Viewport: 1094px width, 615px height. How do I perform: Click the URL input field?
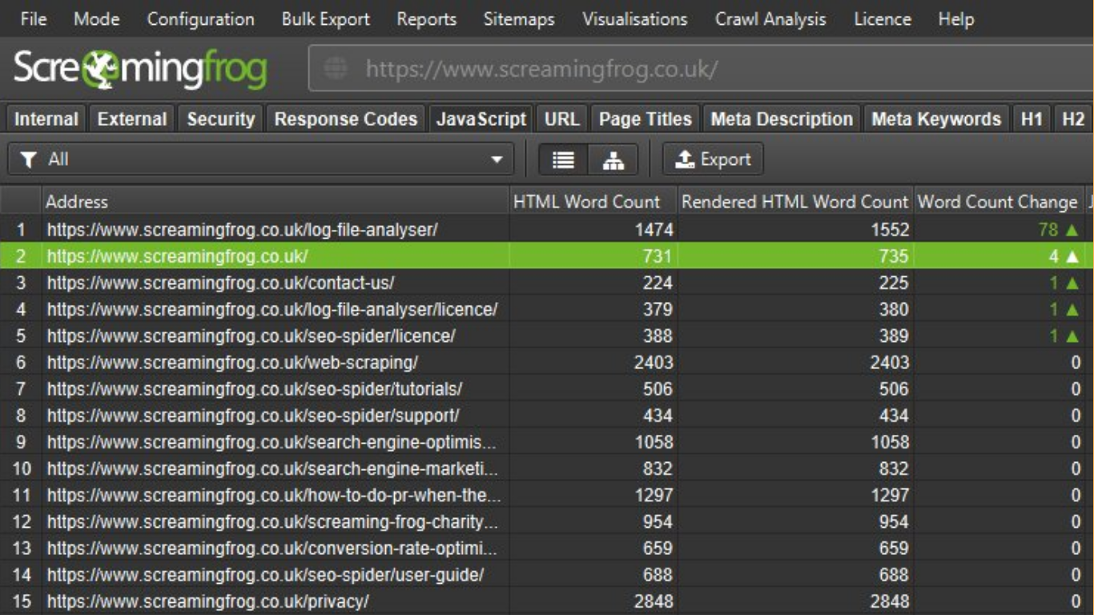coord(701,69)
